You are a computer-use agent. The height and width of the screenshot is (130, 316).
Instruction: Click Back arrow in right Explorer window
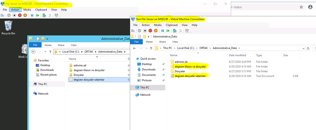[134, 48]
